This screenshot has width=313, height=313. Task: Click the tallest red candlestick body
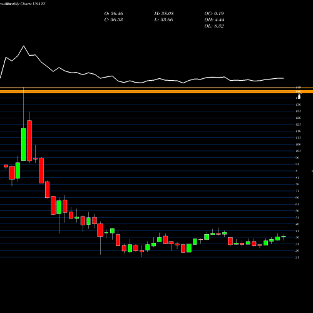29,141
